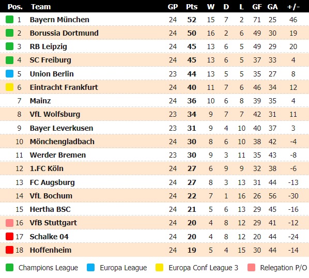This screenshot has height=278, width=309.
Task: Open the Werder Bremen team page
Action: [58, 155]
